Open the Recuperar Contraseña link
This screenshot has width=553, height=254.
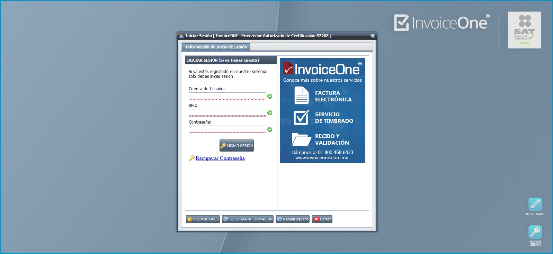point(220,158)
